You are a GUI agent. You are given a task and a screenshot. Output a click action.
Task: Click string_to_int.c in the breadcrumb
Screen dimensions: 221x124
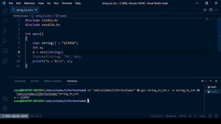[44, 16]
